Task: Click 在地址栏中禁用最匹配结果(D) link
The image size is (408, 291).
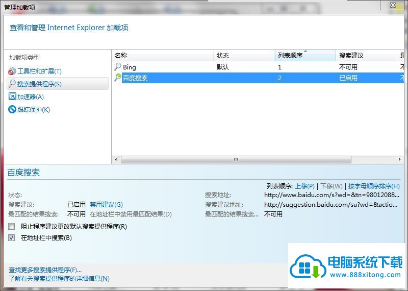Action: 131,214
